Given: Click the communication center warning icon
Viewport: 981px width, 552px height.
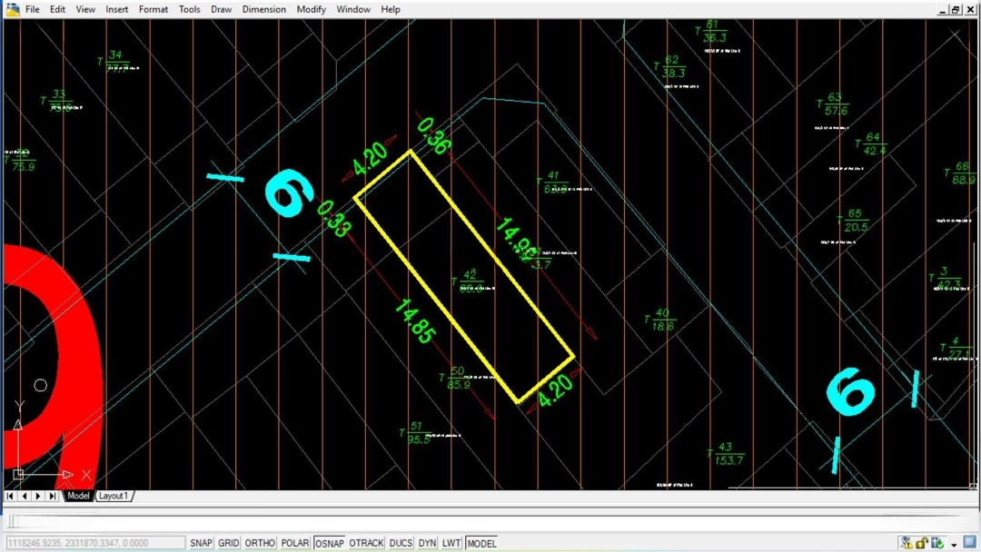Looking at the screenshot, I should pyautogui.click(x=907, y=543).
